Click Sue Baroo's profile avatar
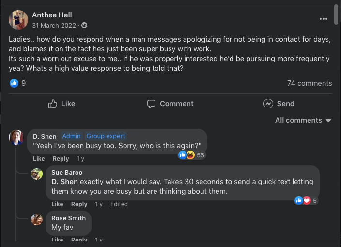This screenshot has width=341, height=247. pos(37,174)
